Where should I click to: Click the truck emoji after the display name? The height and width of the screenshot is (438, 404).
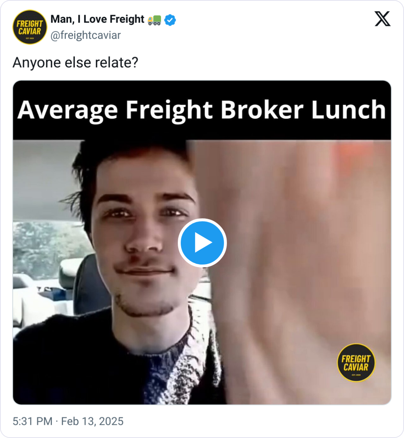click(154, 20)
